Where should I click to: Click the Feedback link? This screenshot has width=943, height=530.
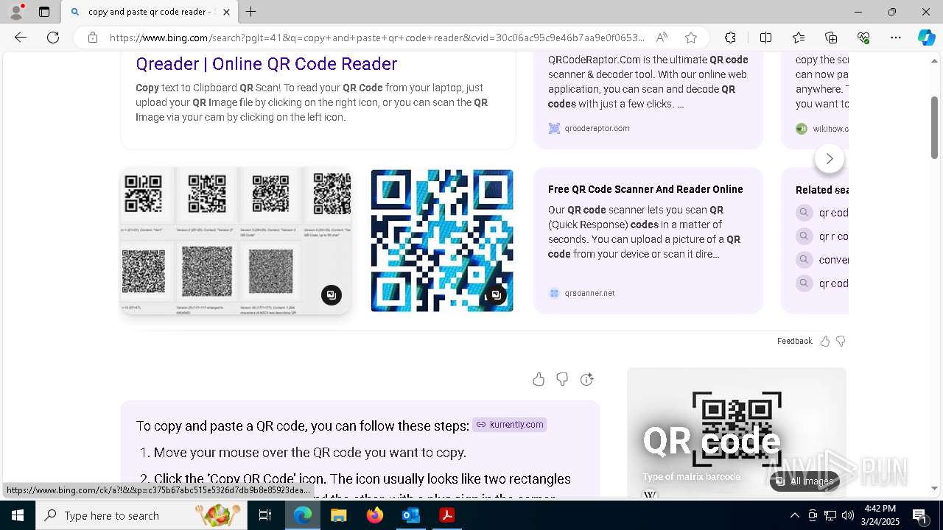(x=794, y=341)
